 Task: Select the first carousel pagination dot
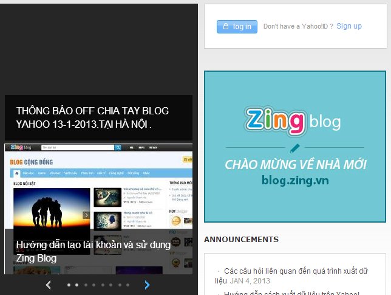point(69,285)
